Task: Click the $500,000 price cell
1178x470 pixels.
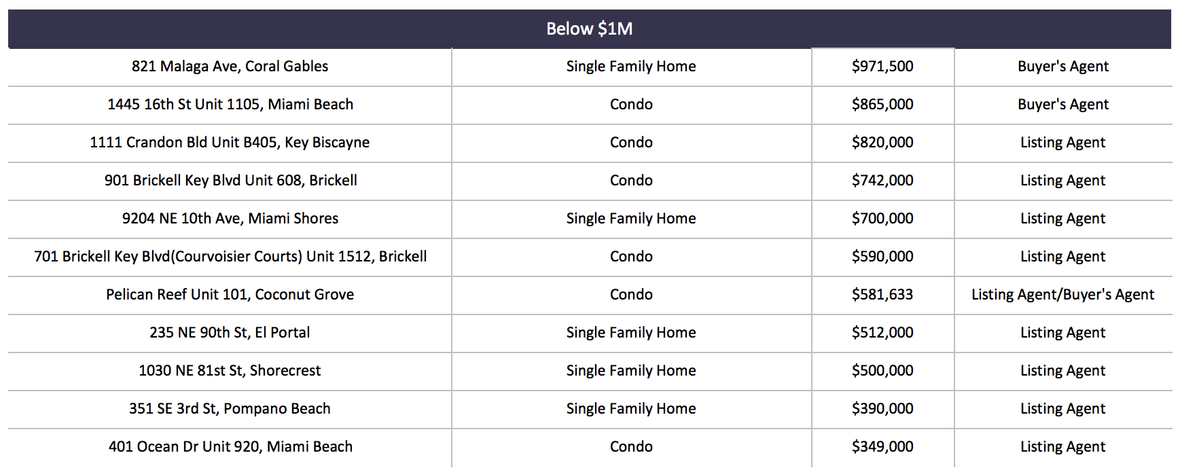Action: point(882,371)
